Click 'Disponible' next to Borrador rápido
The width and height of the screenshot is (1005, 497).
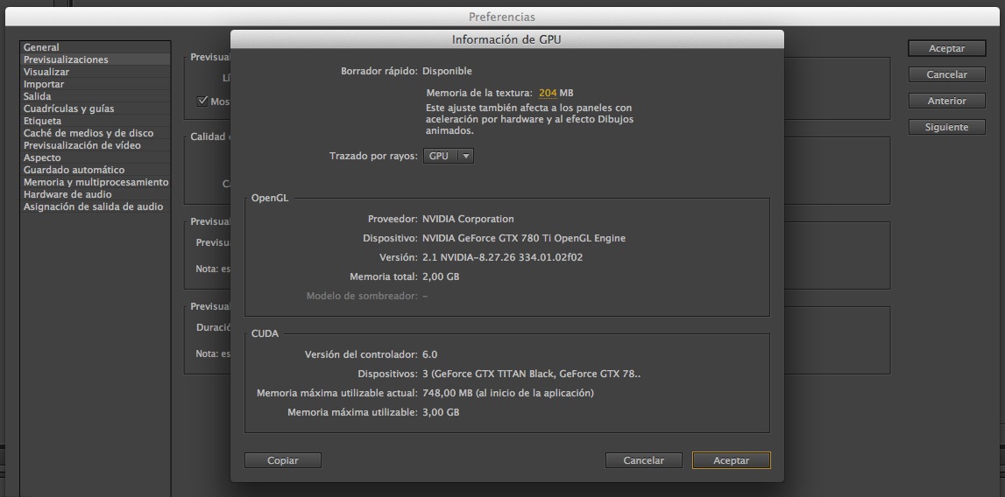tap(447, 71)
